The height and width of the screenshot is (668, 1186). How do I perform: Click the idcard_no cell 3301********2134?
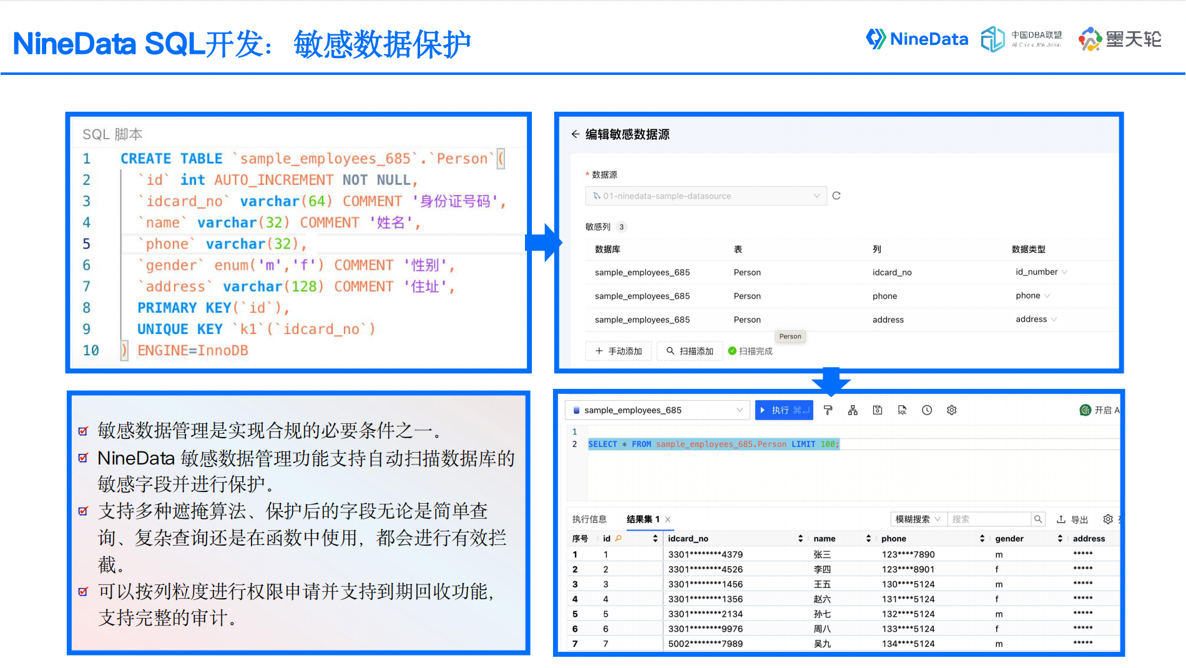point(705,614)
